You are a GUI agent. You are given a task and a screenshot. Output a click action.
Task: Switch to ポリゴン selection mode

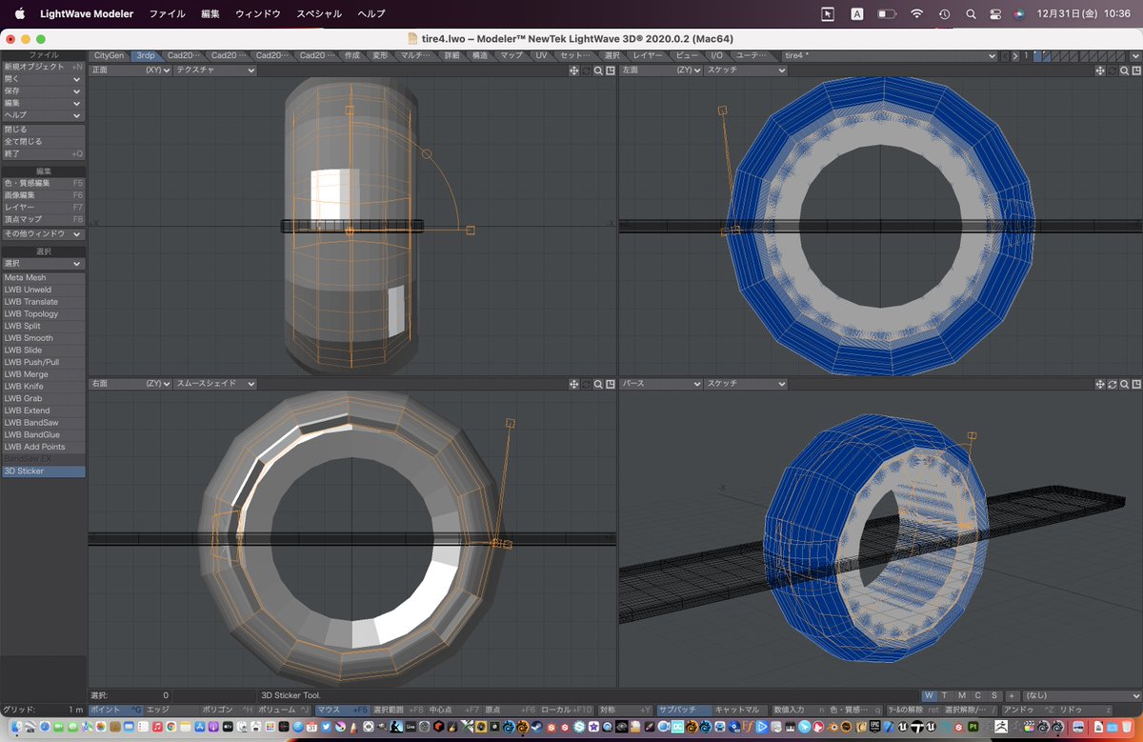coord(229,710)
